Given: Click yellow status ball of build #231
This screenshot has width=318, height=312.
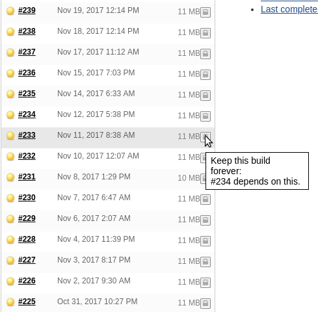Looking at the screenshot, I should click(10, 177).
